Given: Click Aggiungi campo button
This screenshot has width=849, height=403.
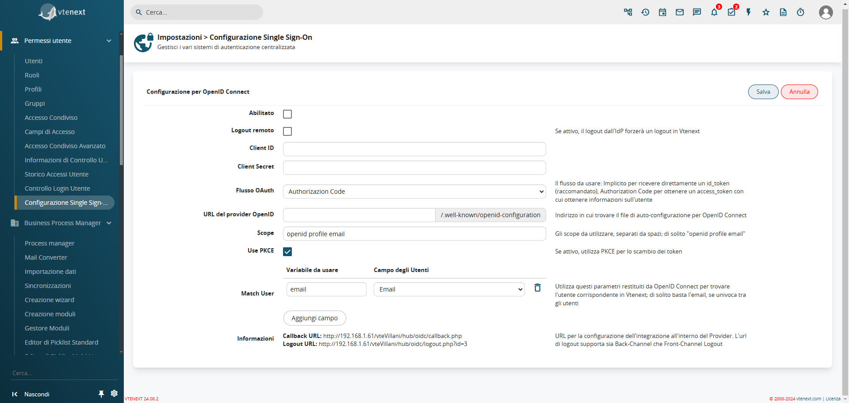Looking at the screenshot, I should tap(314, 318).
